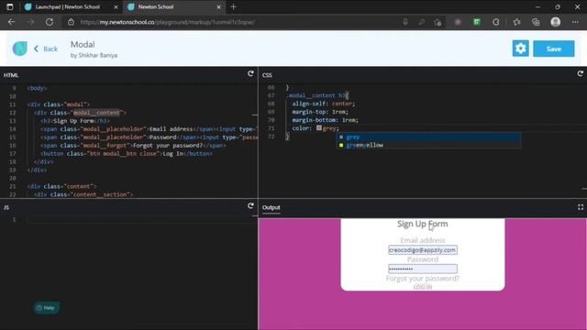587x330 pixels.
Task: Click the CSS panel label
Action: click(x=267, y=75)
